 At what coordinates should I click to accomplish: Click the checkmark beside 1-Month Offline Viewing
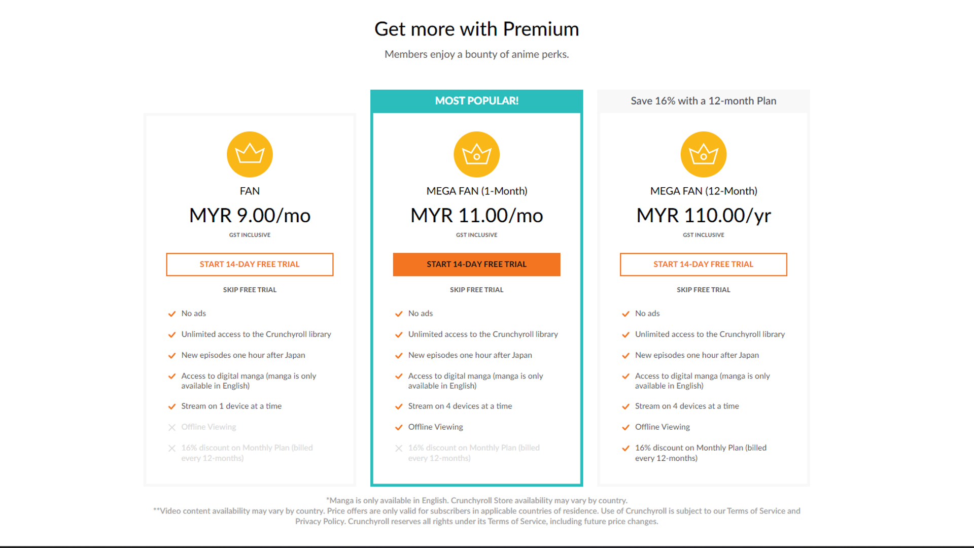(x=399, y=427)
